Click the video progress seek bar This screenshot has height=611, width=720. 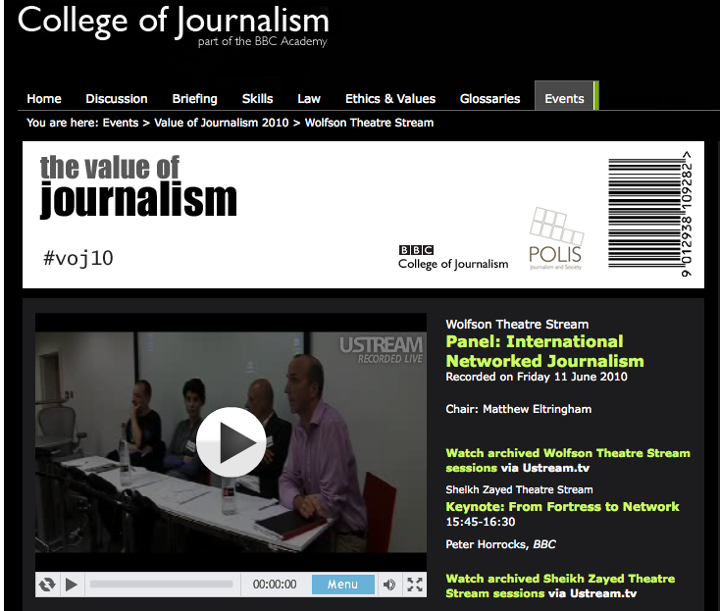point(161,585)
